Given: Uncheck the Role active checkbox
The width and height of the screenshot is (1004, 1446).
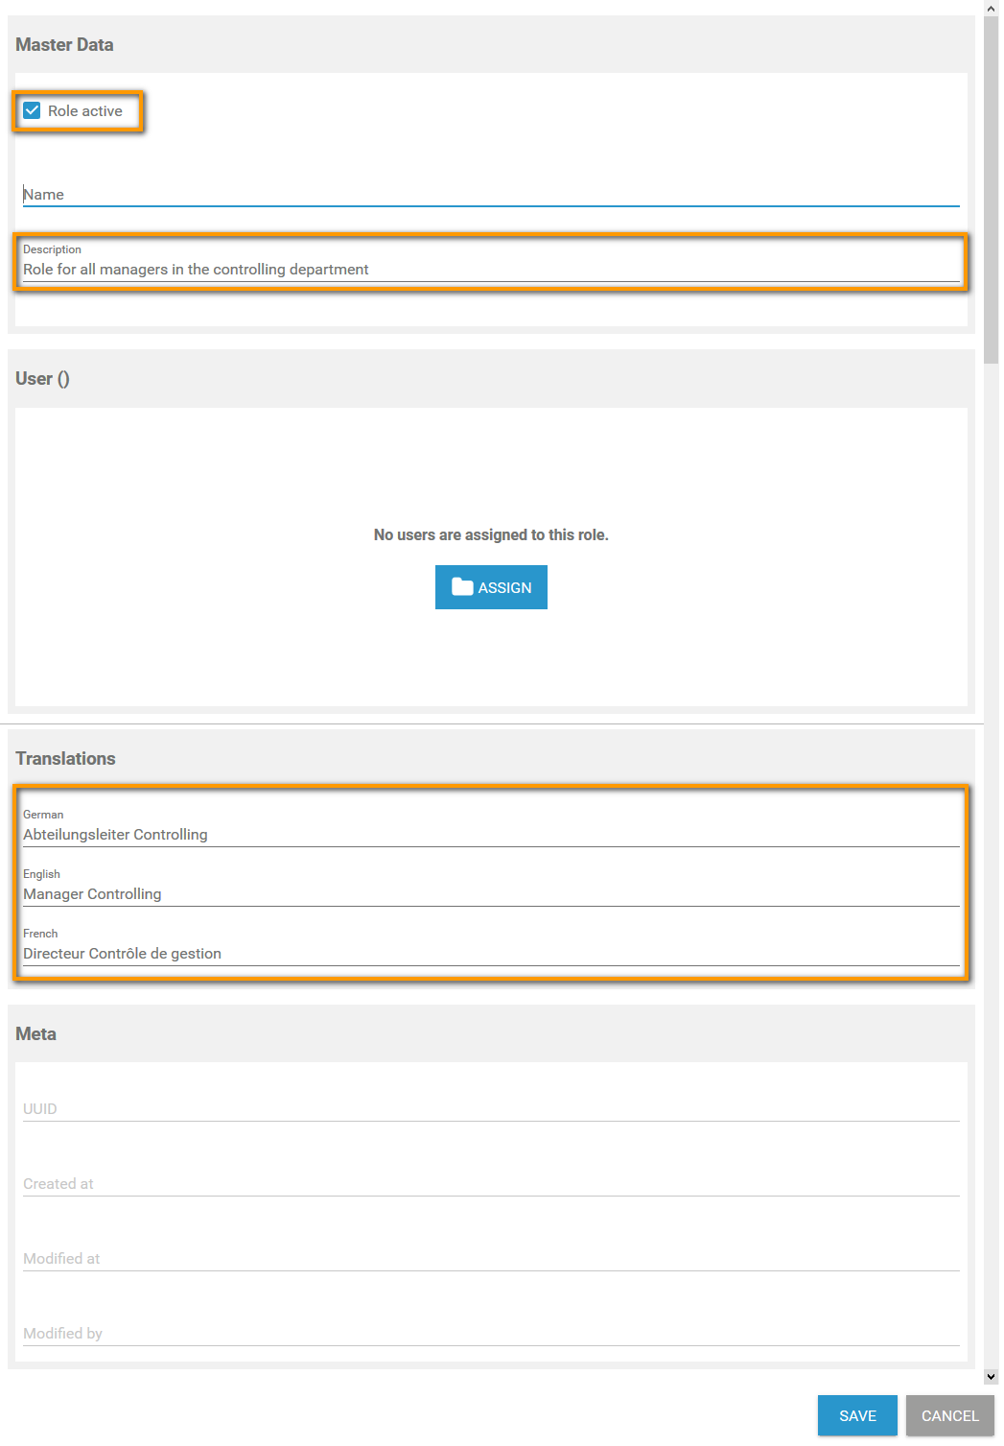Looking at the screenshot, I should 33,110.
